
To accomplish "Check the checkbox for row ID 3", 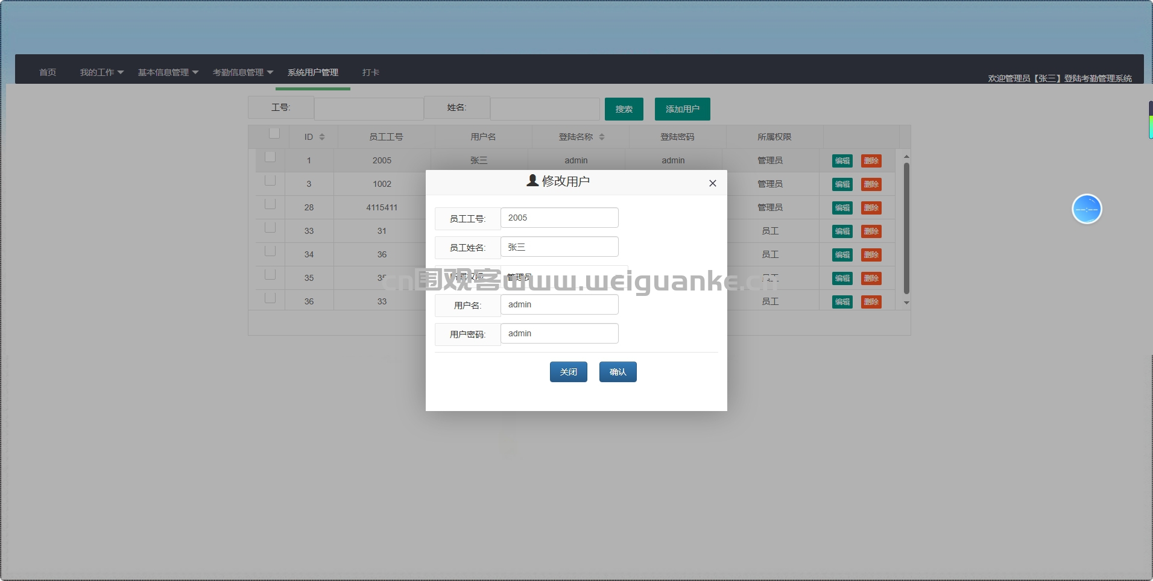I will (x=270, y=180).
